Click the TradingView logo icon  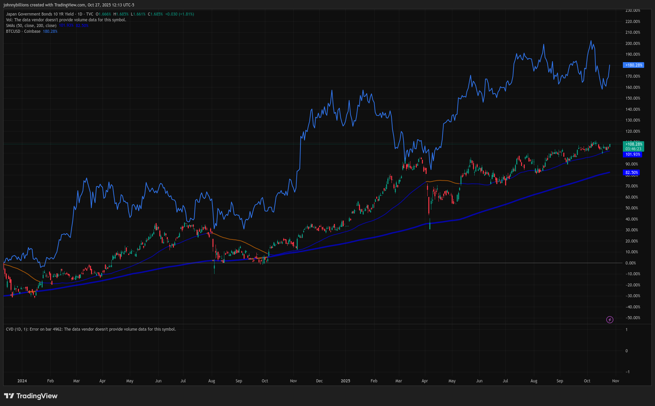(x=9, y=396)
